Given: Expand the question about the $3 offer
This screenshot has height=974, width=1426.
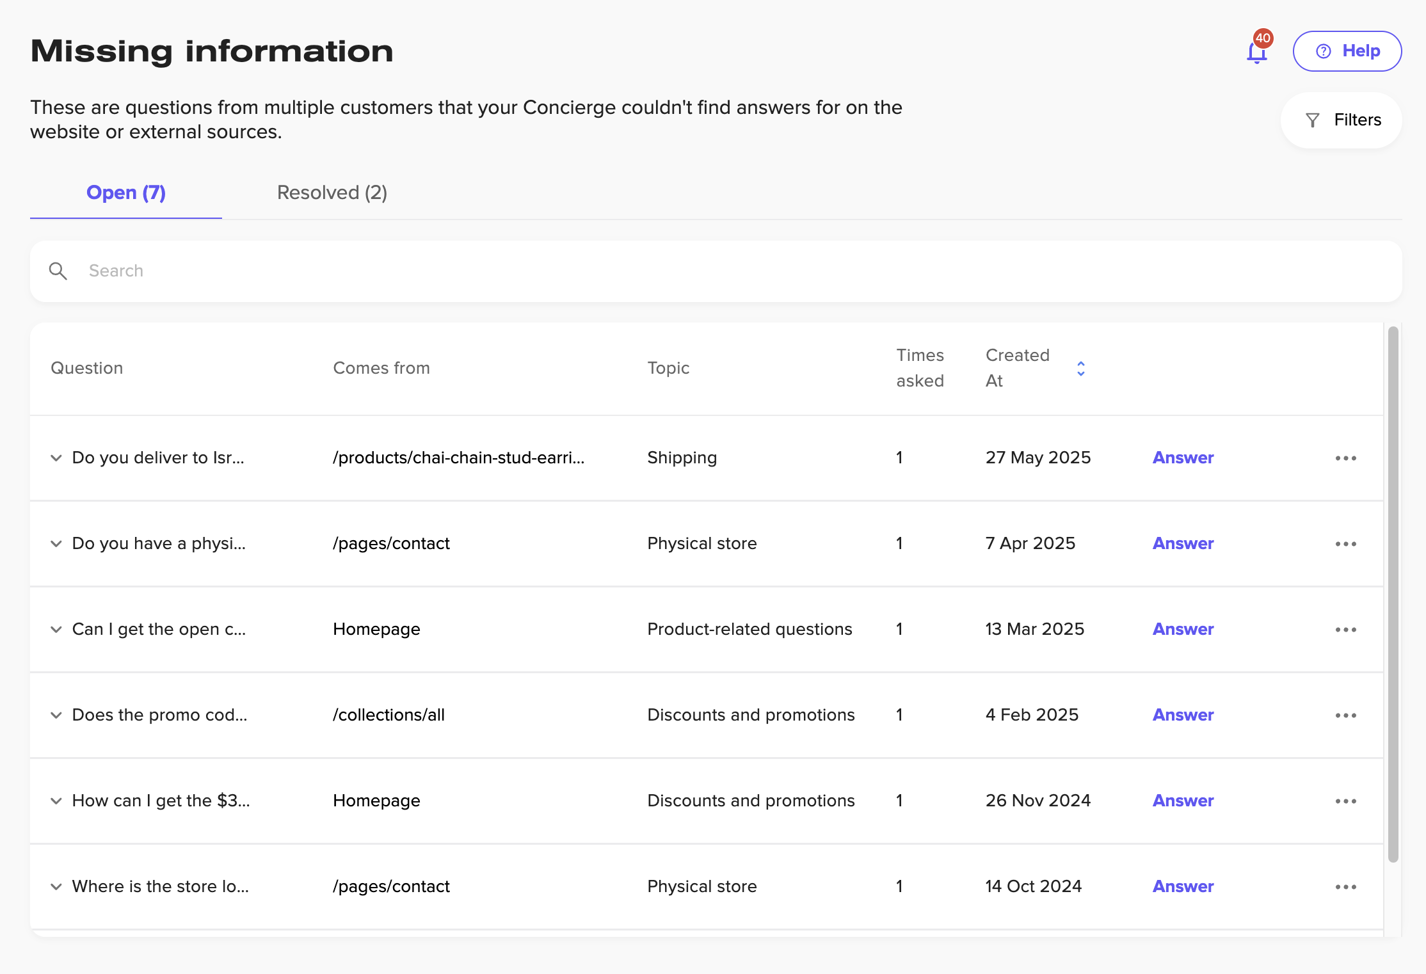Looking at the screenshot, I should [56, 801].
